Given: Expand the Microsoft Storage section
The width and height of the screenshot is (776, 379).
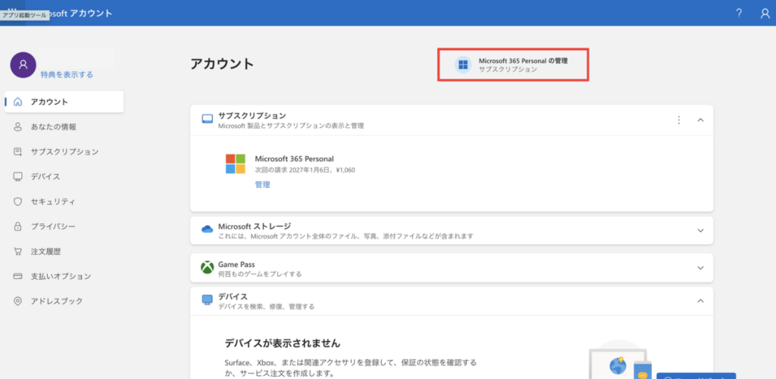Looking at the screenshot, I should tap(700, 230).
